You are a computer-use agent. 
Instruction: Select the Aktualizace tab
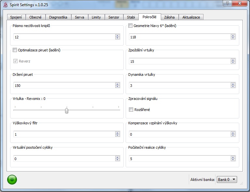pos(191,17)
